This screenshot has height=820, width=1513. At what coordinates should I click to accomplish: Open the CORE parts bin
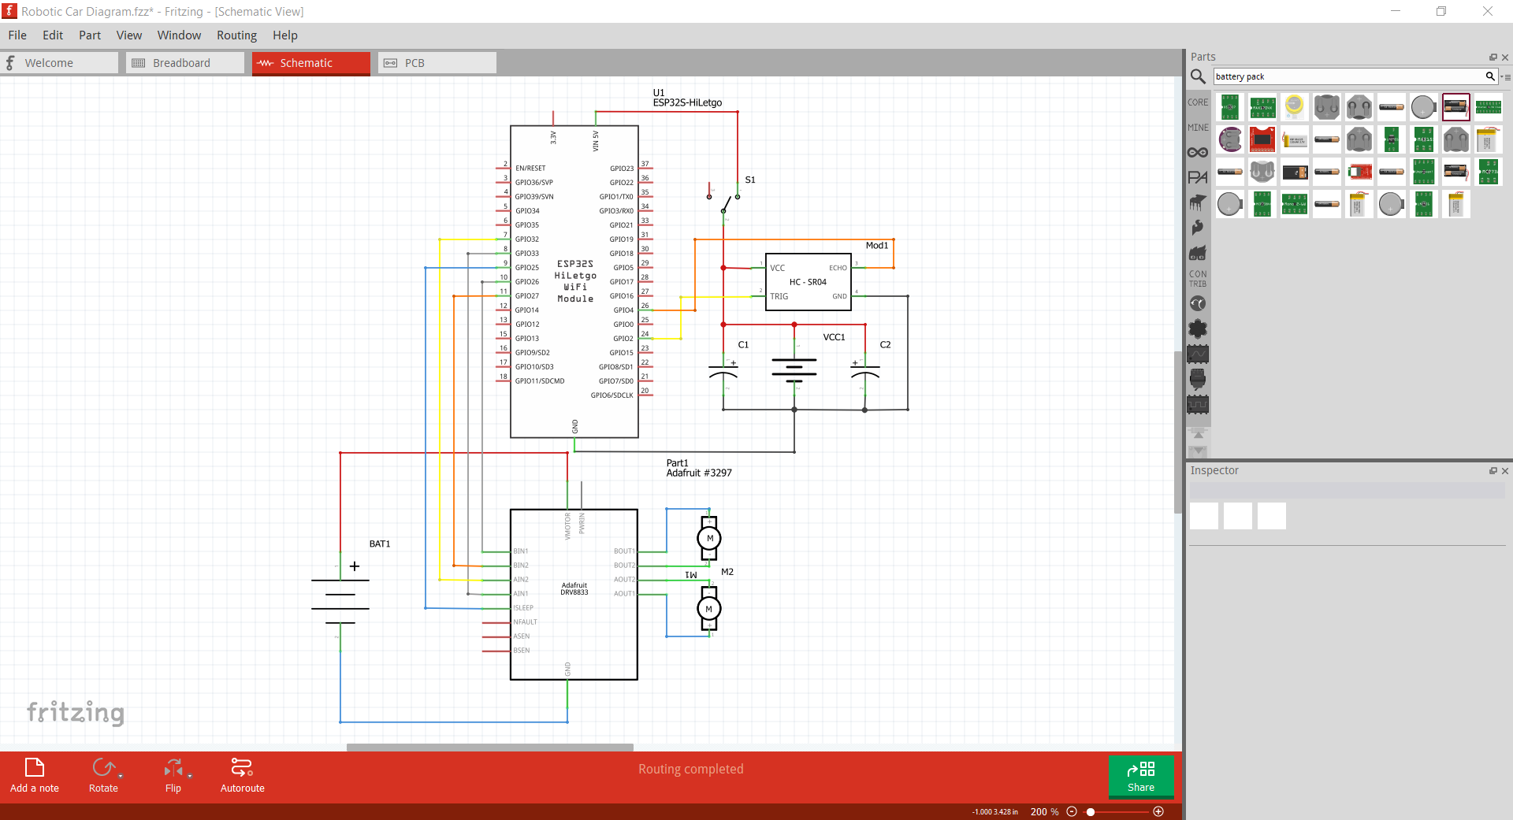(1197, 102)
